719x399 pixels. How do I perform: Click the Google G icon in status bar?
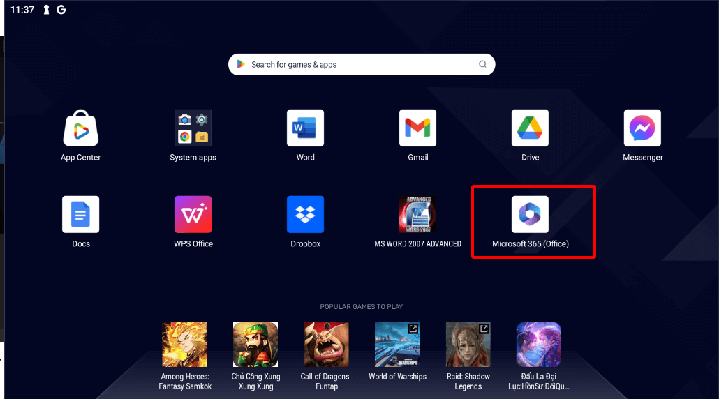click(61, 10)
